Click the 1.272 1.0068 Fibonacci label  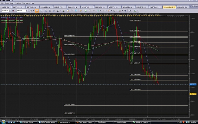coord(69,105)
